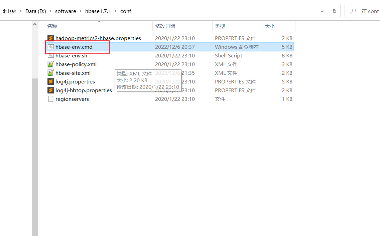Select file name hadoop-metrics2-hbase.properties

(x=98, y=38)
